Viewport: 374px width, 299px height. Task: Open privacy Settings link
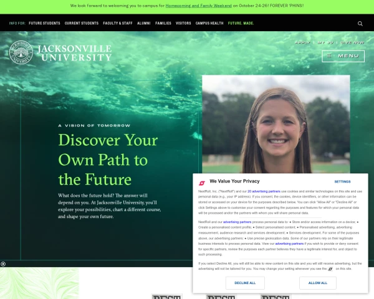tap(342, 182)
